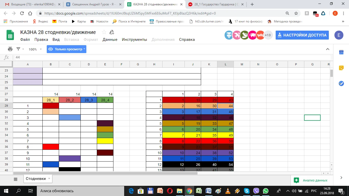Select the 28_4 header cell
349x196 pixels.
tap(105, 100)
